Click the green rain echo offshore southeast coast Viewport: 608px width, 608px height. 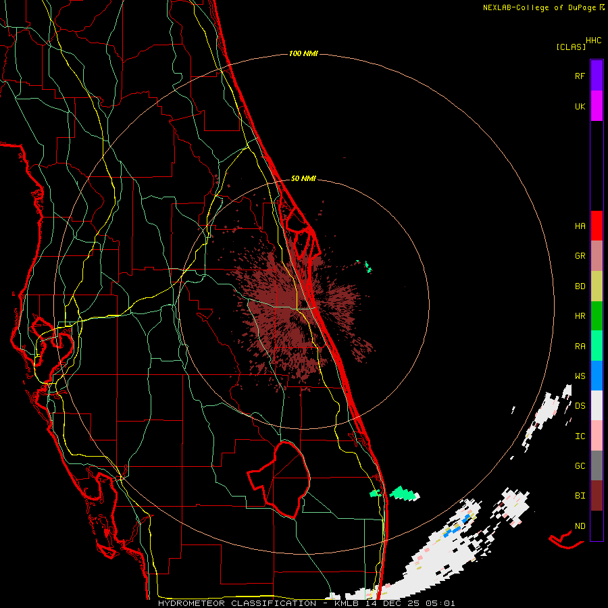click(x=404, y=494)
